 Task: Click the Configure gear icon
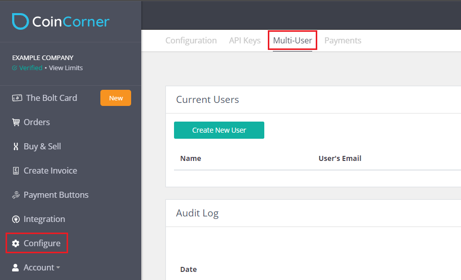16,243
